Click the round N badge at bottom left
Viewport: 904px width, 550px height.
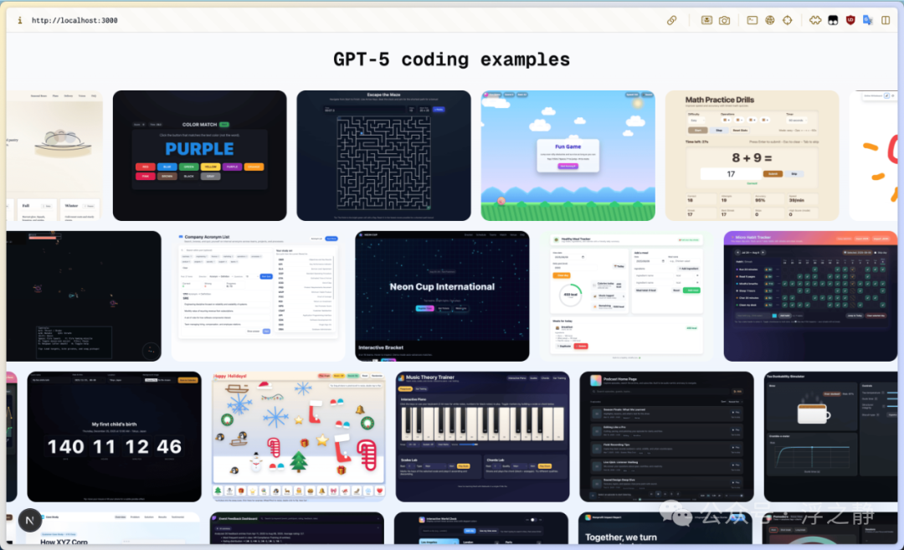(x=30, y=520)
